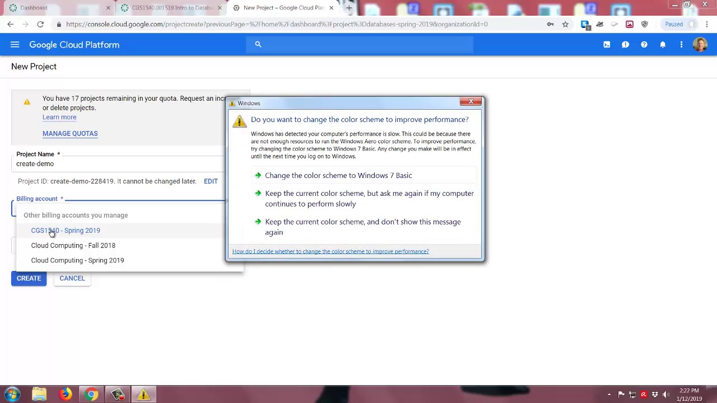Click the user account avatar
Viewport: 717px width, 403px height.
click(700, 45)
